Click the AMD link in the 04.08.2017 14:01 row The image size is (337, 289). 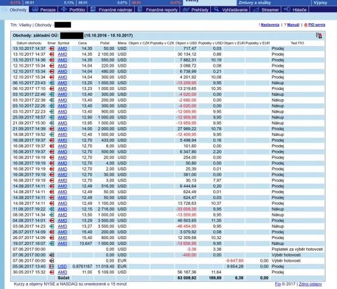62,221
